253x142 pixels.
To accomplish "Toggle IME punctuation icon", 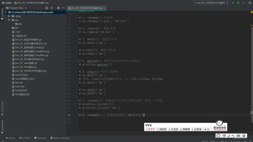I will tap(233, 136).
